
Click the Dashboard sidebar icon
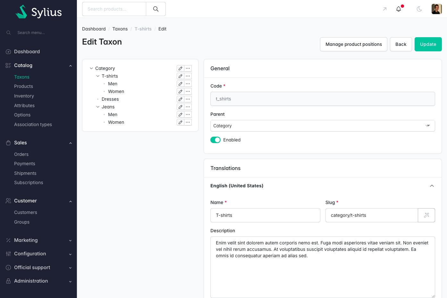pyautogui.click(x=8, y=52)
